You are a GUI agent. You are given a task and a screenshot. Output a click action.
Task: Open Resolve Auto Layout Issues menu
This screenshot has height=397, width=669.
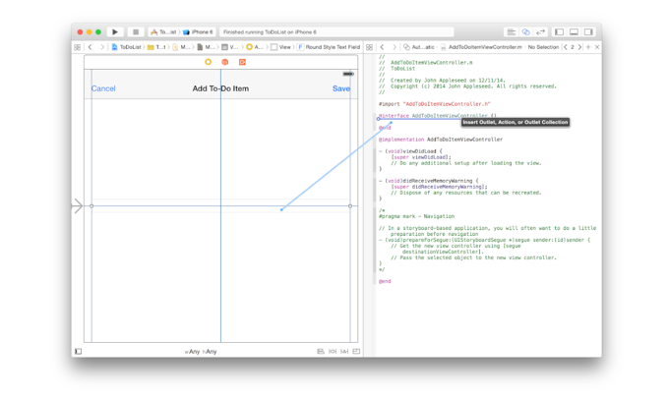(344, 352)
